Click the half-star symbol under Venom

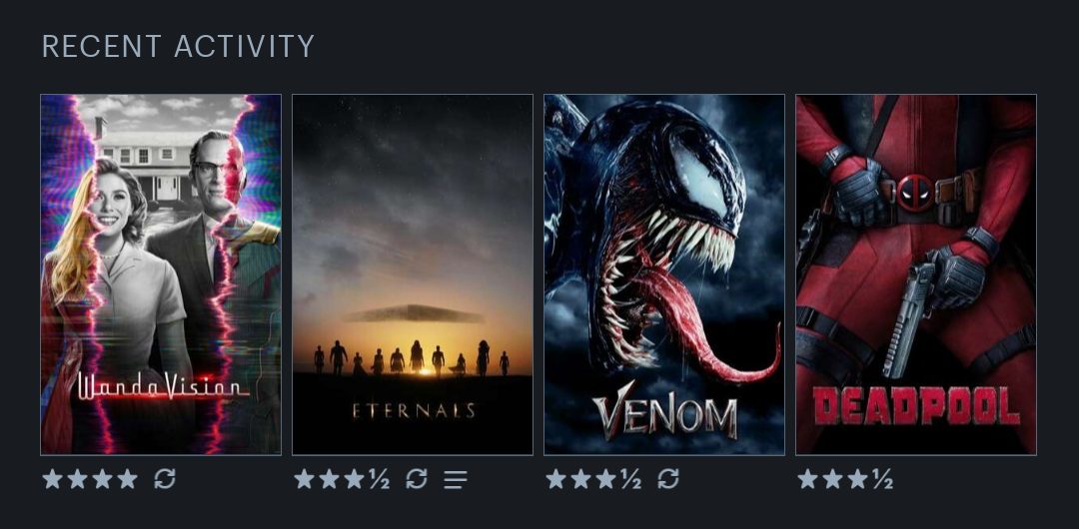[631, 479]
